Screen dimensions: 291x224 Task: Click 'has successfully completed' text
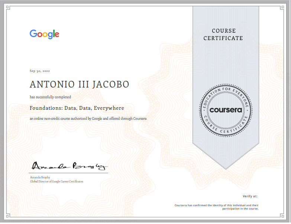(50, 97)
